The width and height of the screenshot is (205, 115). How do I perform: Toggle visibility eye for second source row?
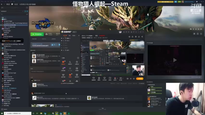62,41
